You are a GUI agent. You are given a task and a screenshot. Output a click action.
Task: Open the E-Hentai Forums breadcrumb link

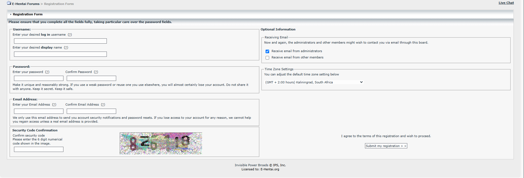click(x=26, y=4)
